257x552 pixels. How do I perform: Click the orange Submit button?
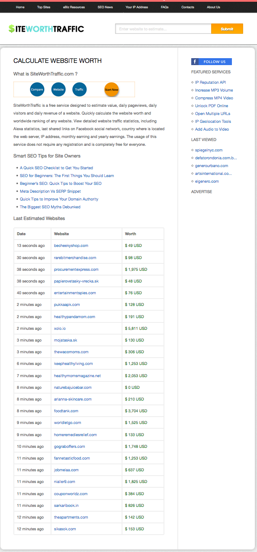pyautogui.click(x=227, y=29)
